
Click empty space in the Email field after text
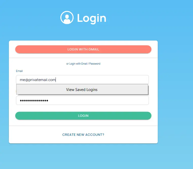point(102,80)
